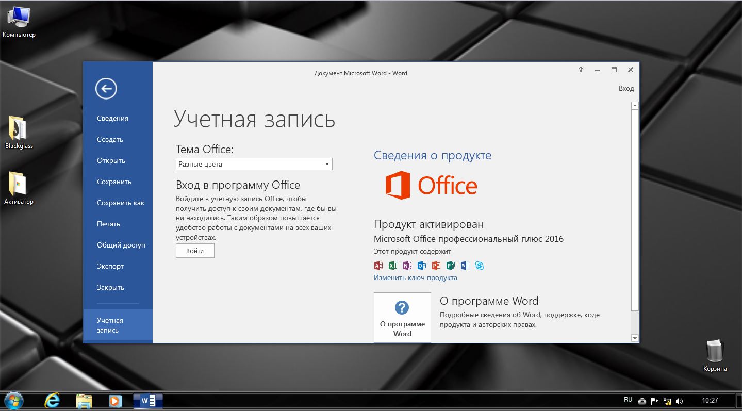The width and height of the screenshot is (742, 411).
Task: Click the volume speaker tray icon
Action: click(x=680, y=401)
